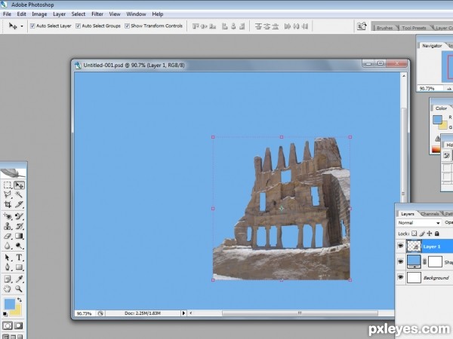This screenshot has height=339, width=453.
Task: Open the Select menu
Action: (x=79, y=14)
